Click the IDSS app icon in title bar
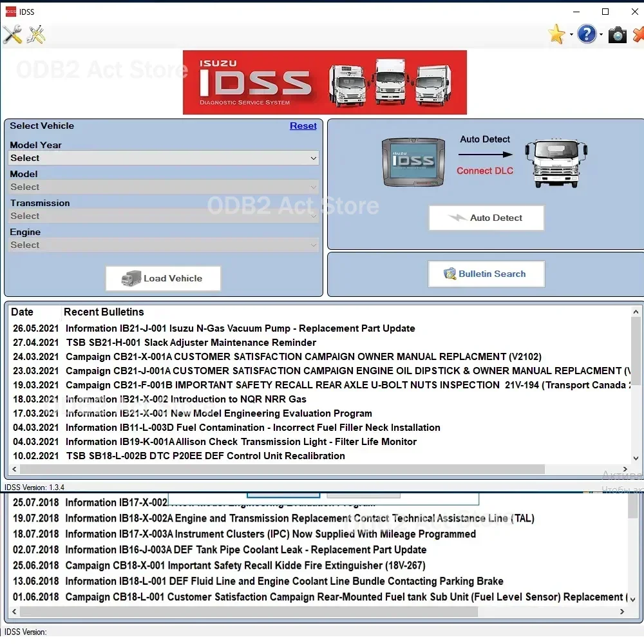Viewport: 644px width, 644px height. 11,12
